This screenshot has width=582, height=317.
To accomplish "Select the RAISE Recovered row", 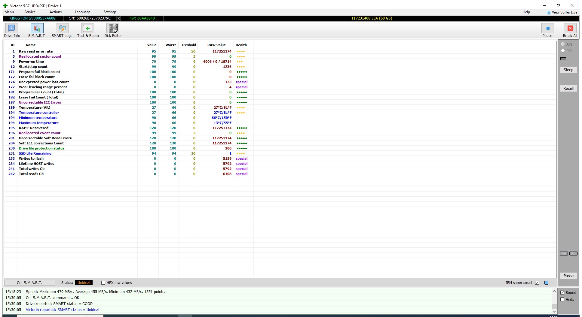I will tap(129, 128).
